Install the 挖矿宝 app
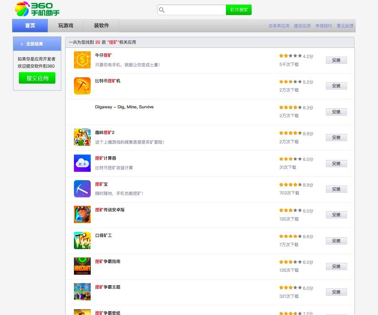Screen dimensions: 378x315 [x=336, y=189]
